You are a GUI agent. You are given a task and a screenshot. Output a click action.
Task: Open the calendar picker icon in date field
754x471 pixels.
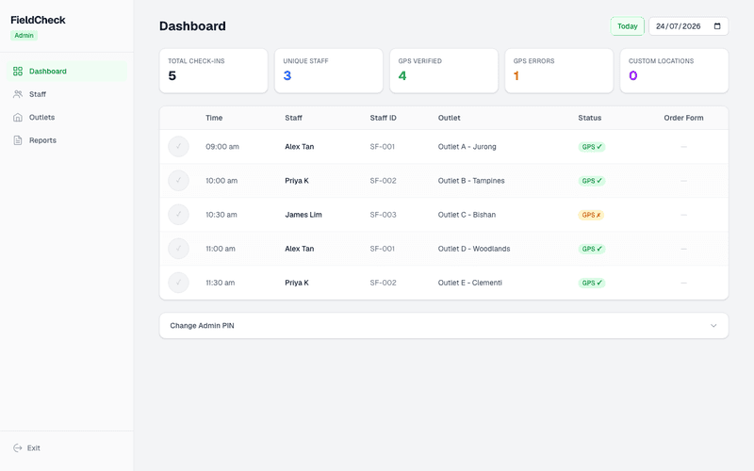[717, 26]
